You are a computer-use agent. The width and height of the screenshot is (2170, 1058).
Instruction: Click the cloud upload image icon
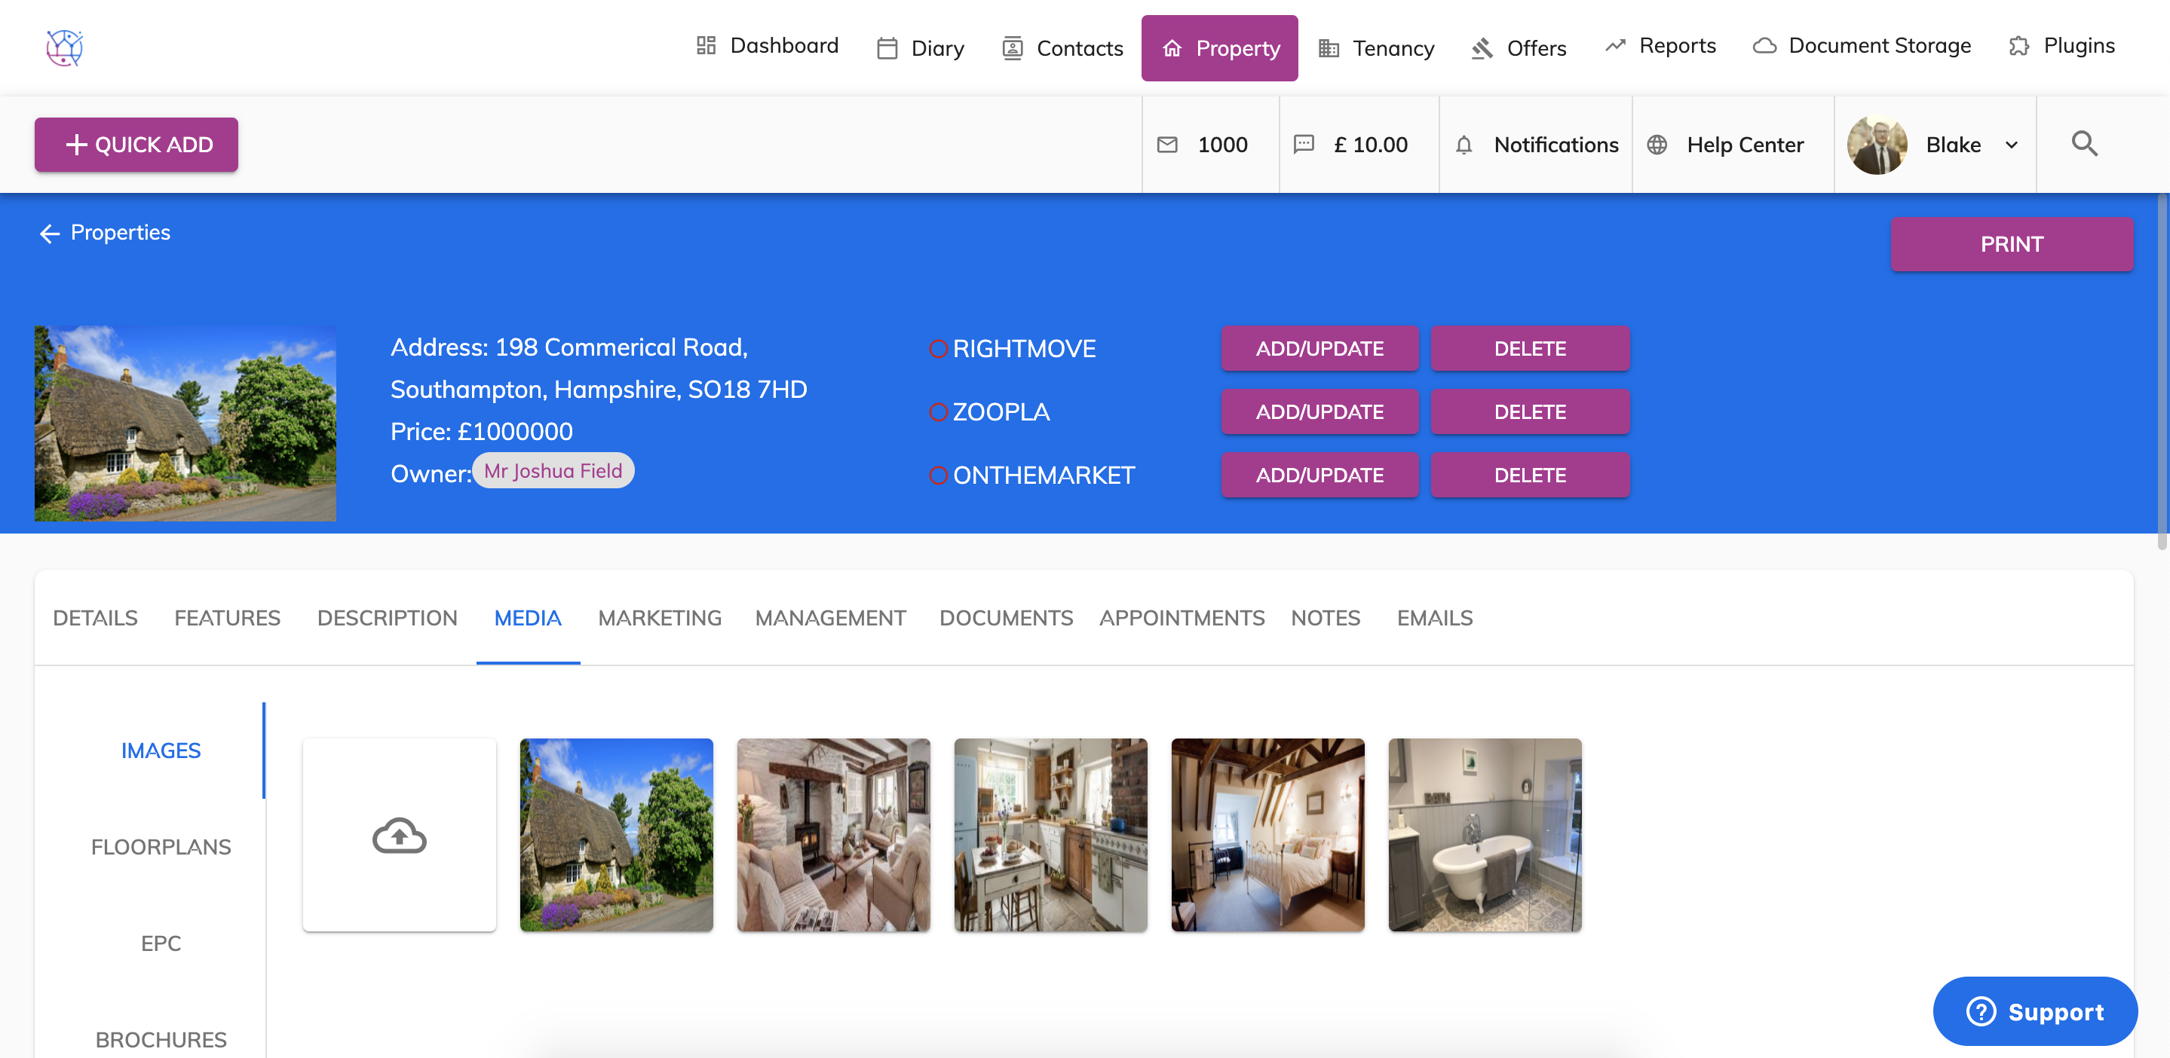pyautogui.click(x=400, y=835)
